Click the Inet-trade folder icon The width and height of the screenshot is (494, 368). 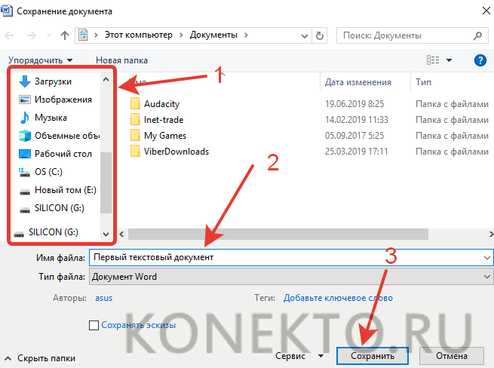[135, 119]
